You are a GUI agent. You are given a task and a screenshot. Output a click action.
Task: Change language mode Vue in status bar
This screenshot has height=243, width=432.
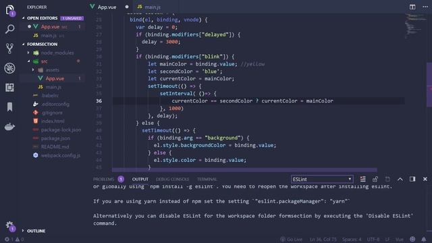[x=399, y=240]
